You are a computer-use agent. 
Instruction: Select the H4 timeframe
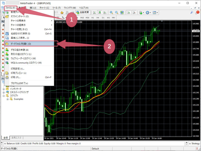pyautogui.click(x=98, y=18)
